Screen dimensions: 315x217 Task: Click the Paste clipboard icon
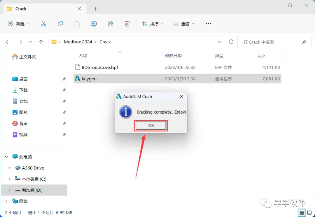77,24
